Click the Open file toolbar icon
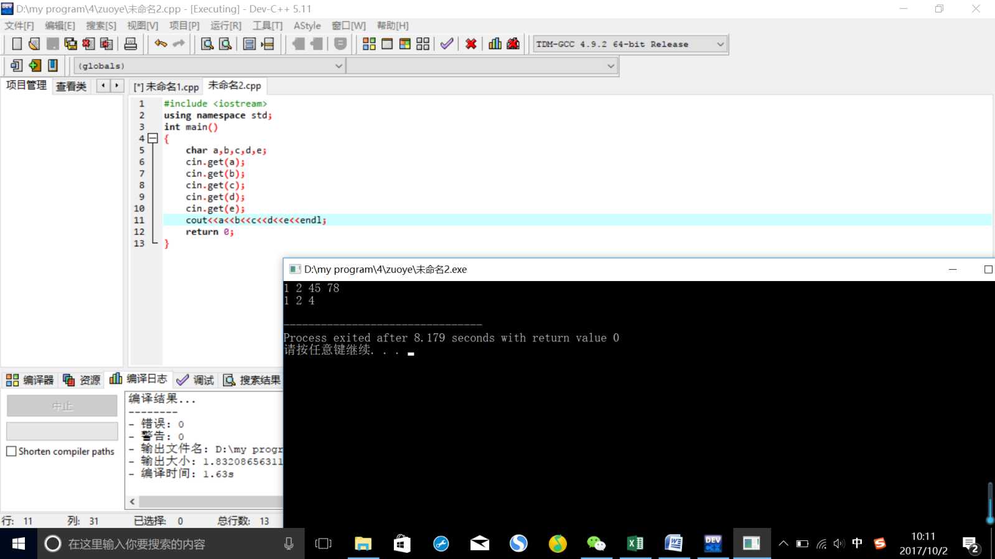This screenshot has height=559, width=995. point(34,44)
